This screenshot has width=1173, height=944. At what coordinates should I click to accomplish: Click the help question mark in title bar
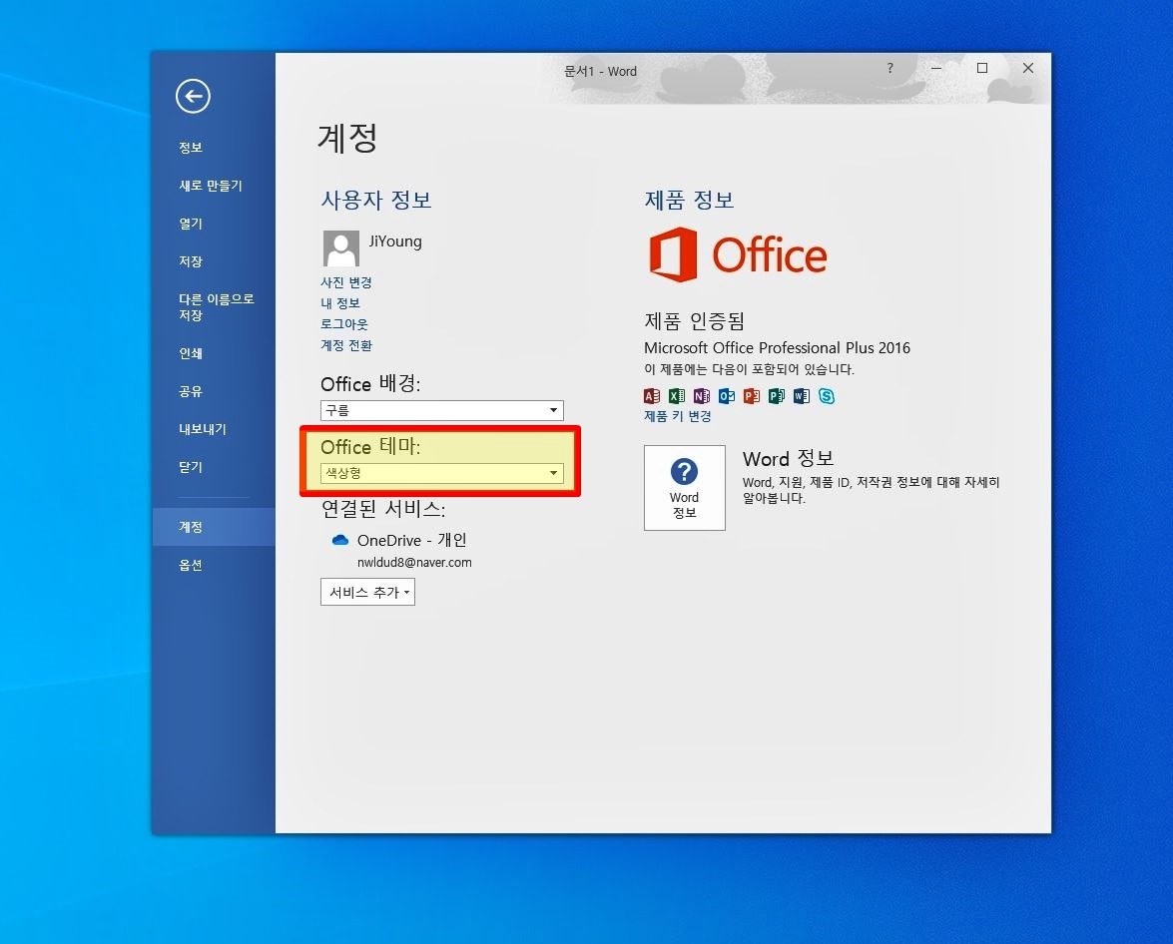point(889,68)
